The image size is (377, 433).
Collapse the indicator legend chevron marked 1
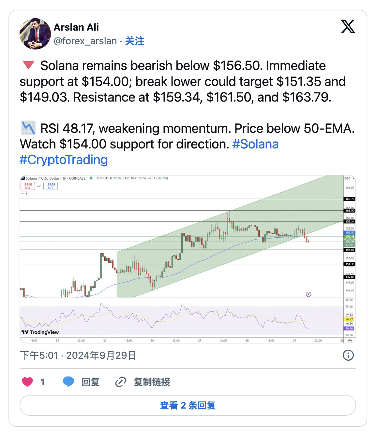25,194
